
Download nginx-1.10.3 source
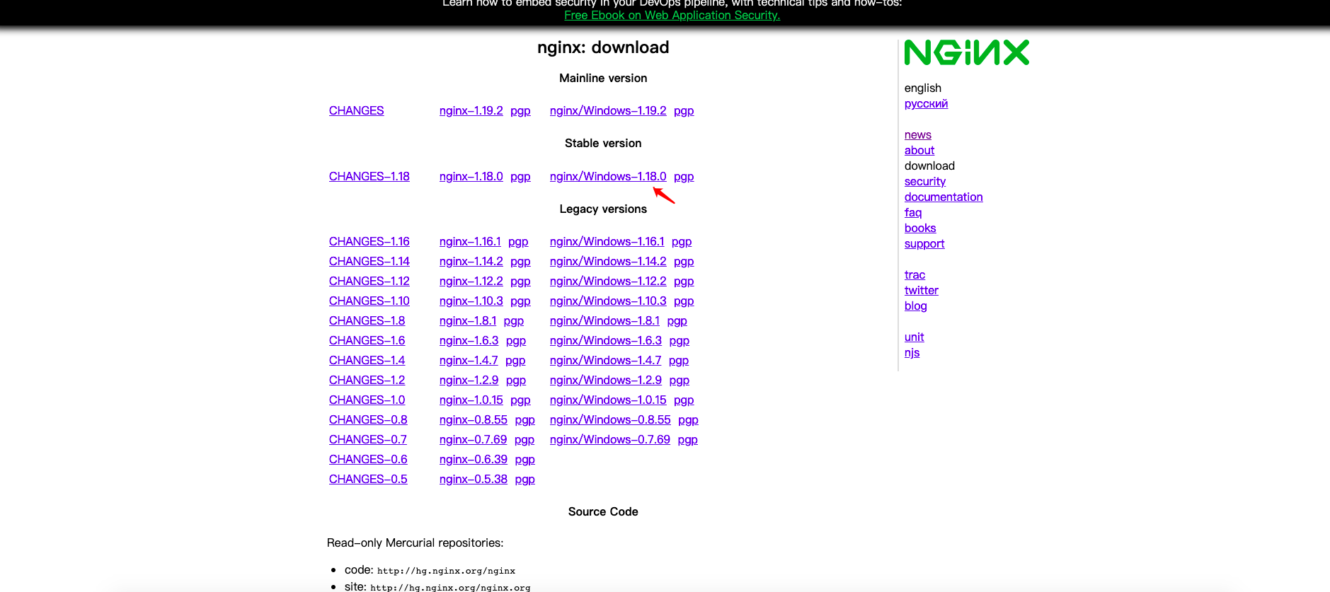[x=471, y=301]
